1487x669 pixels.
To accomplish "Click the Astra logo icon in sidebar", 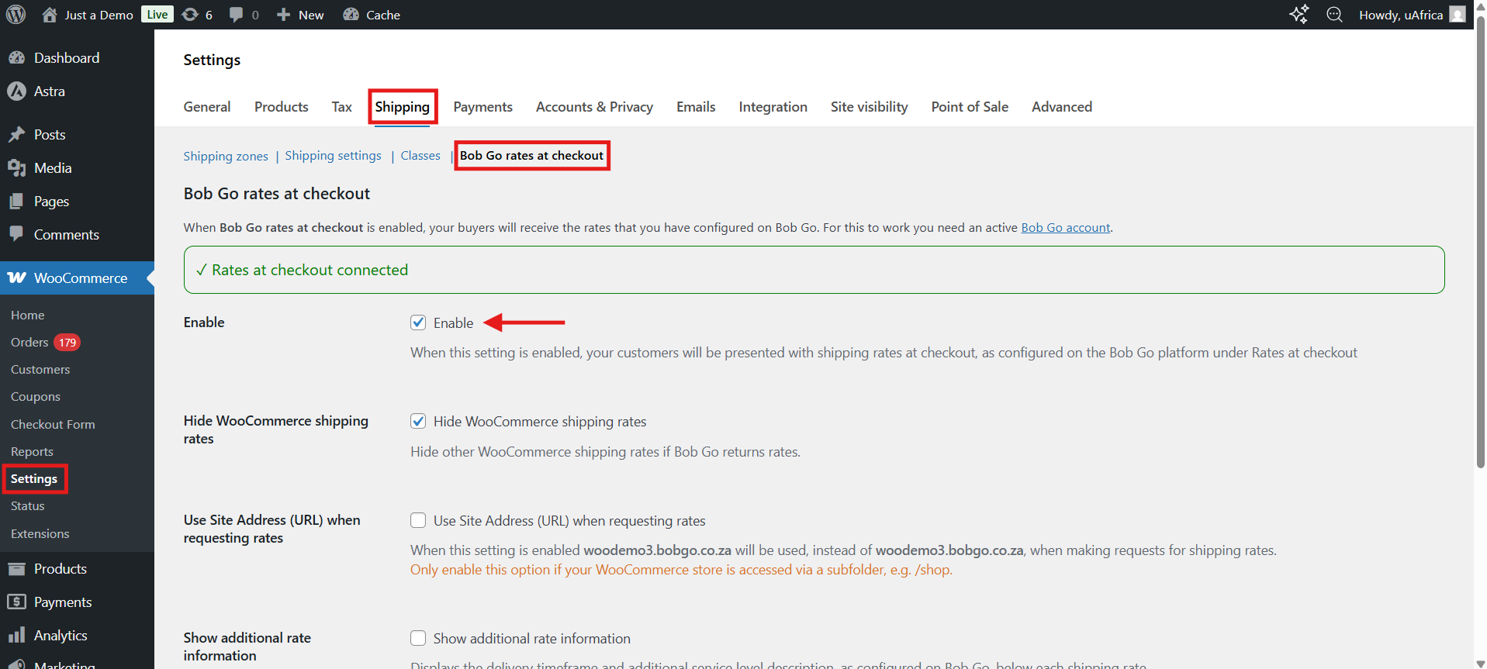I will (16, 91).
